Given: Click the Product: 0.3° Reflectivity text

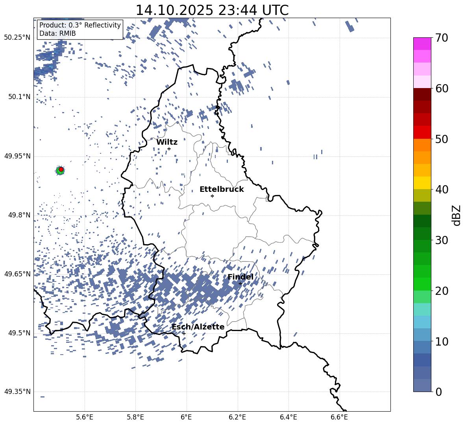Looking at the screenshot, I should click(80, 25).
